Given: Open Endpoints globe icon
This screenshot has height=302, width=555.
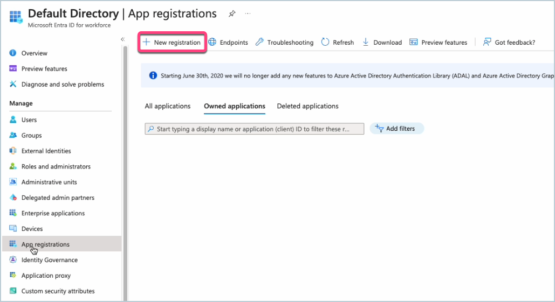Looking at the screenshot, I should (x=212, y=42).
